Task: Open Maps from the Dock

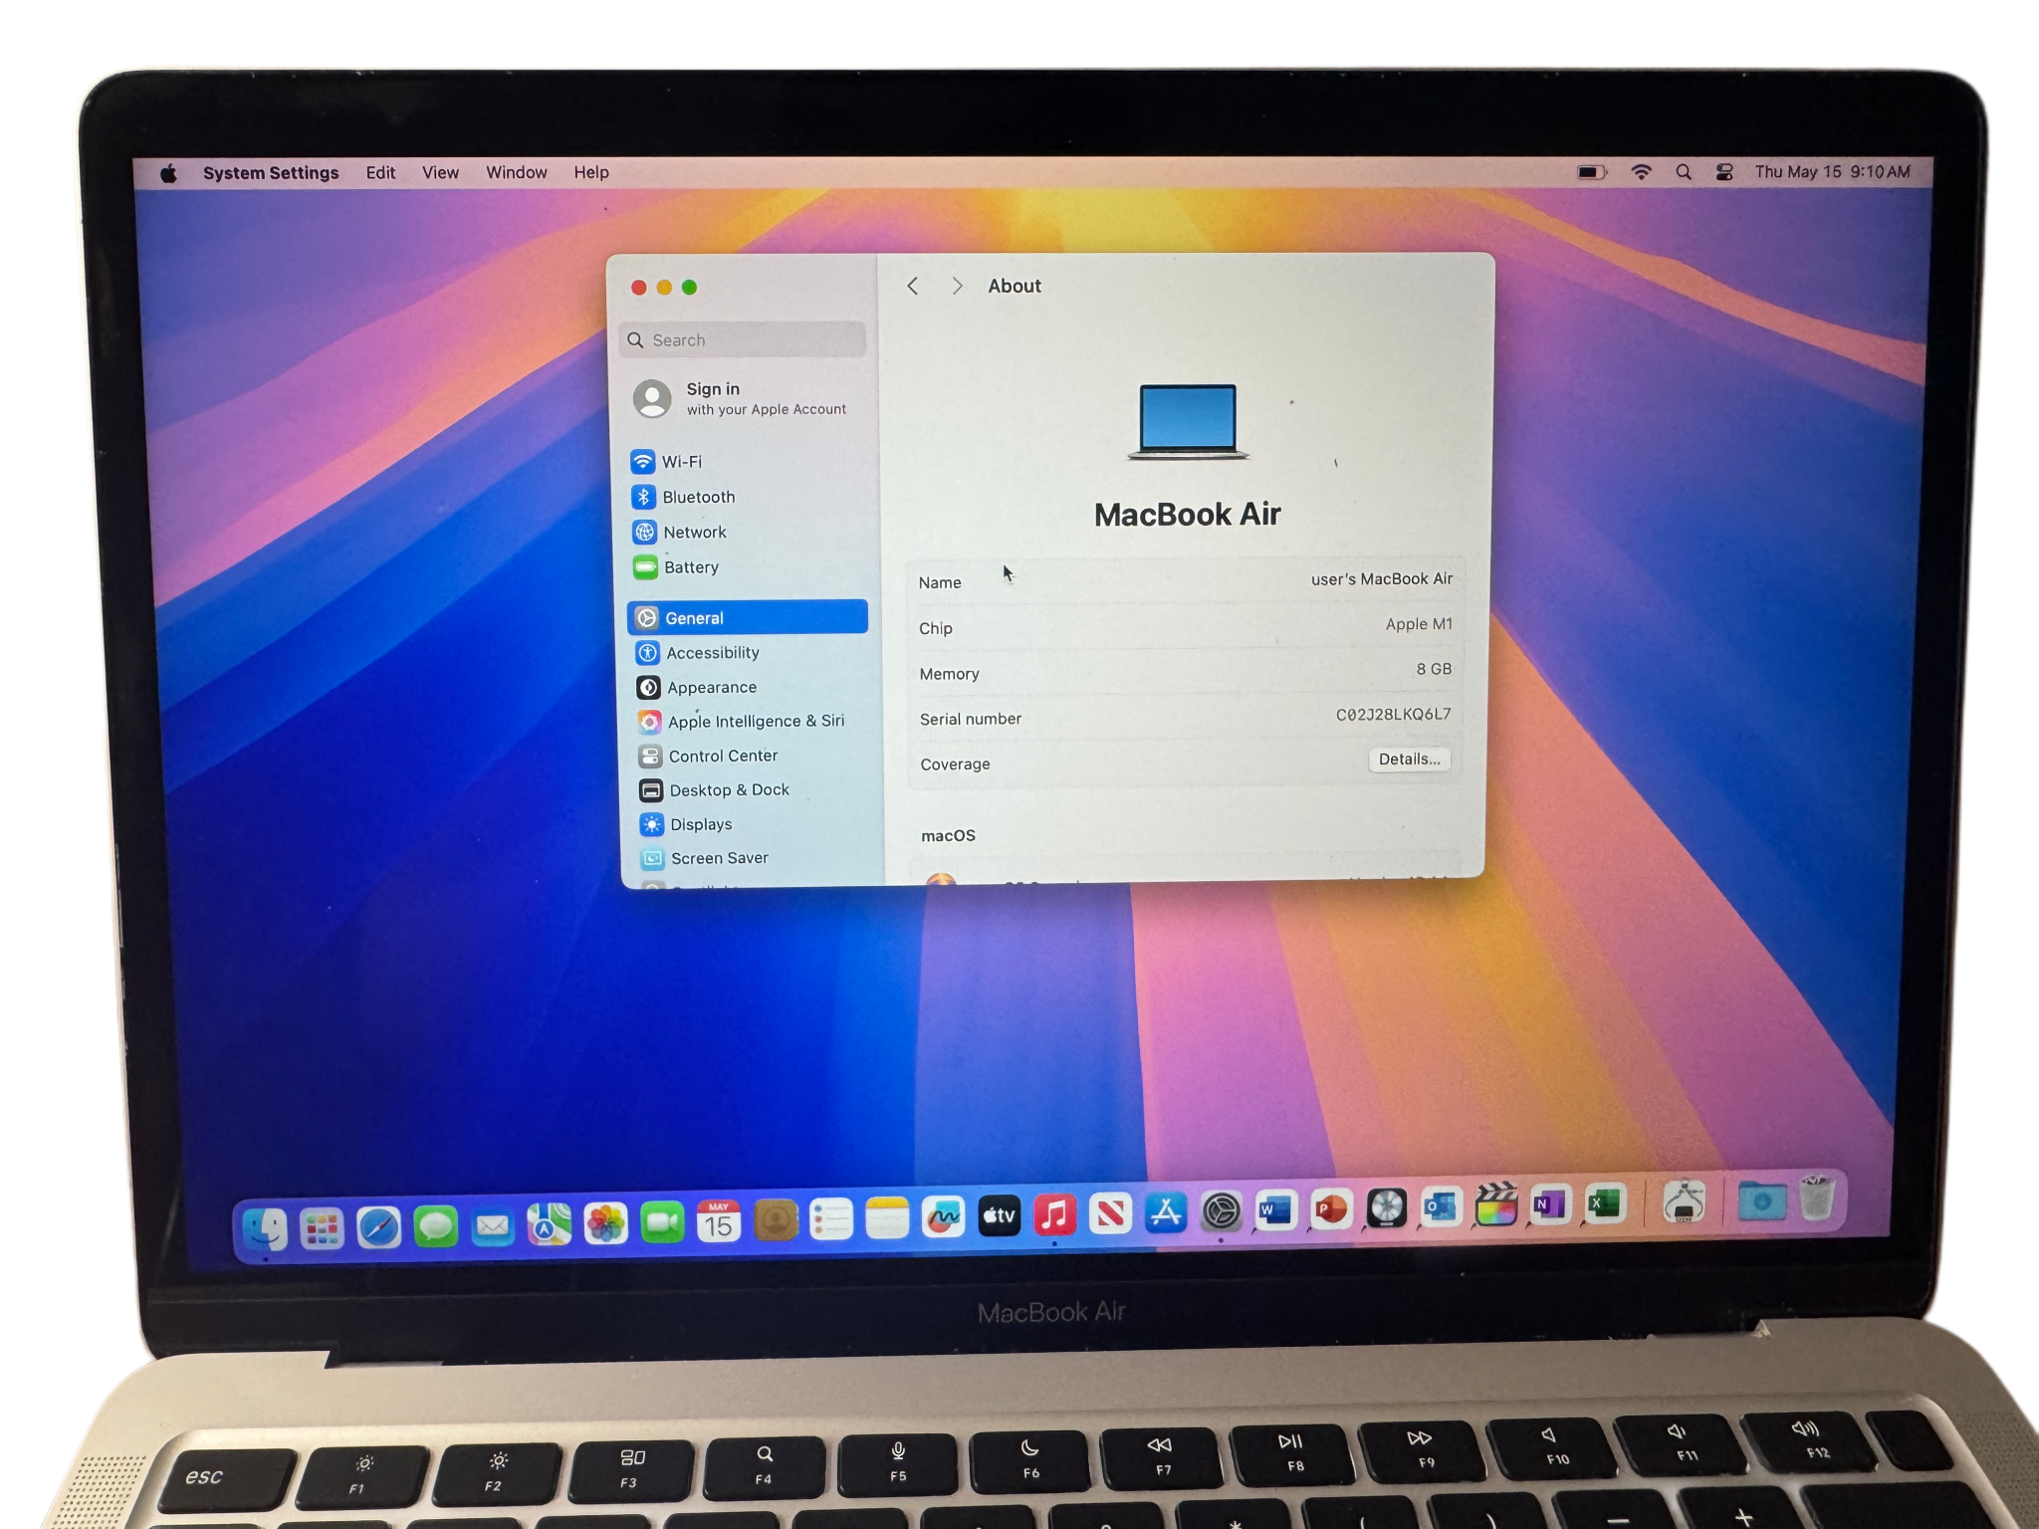Action: click(549, 1225)
